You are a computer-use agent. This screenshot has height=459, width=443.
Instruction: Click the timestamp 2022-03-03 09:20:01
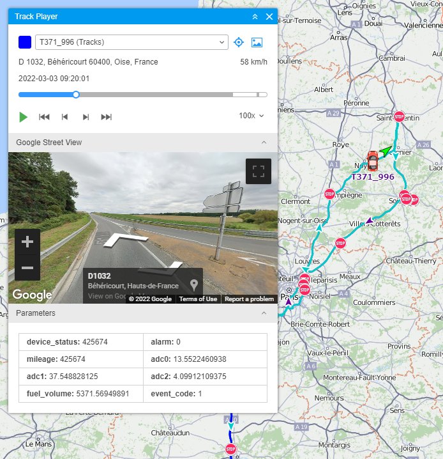point(54,79)
